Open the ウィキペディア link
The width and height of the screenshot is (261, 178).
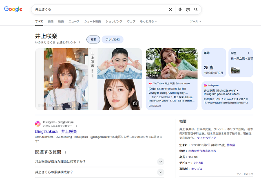coord(206,138)
